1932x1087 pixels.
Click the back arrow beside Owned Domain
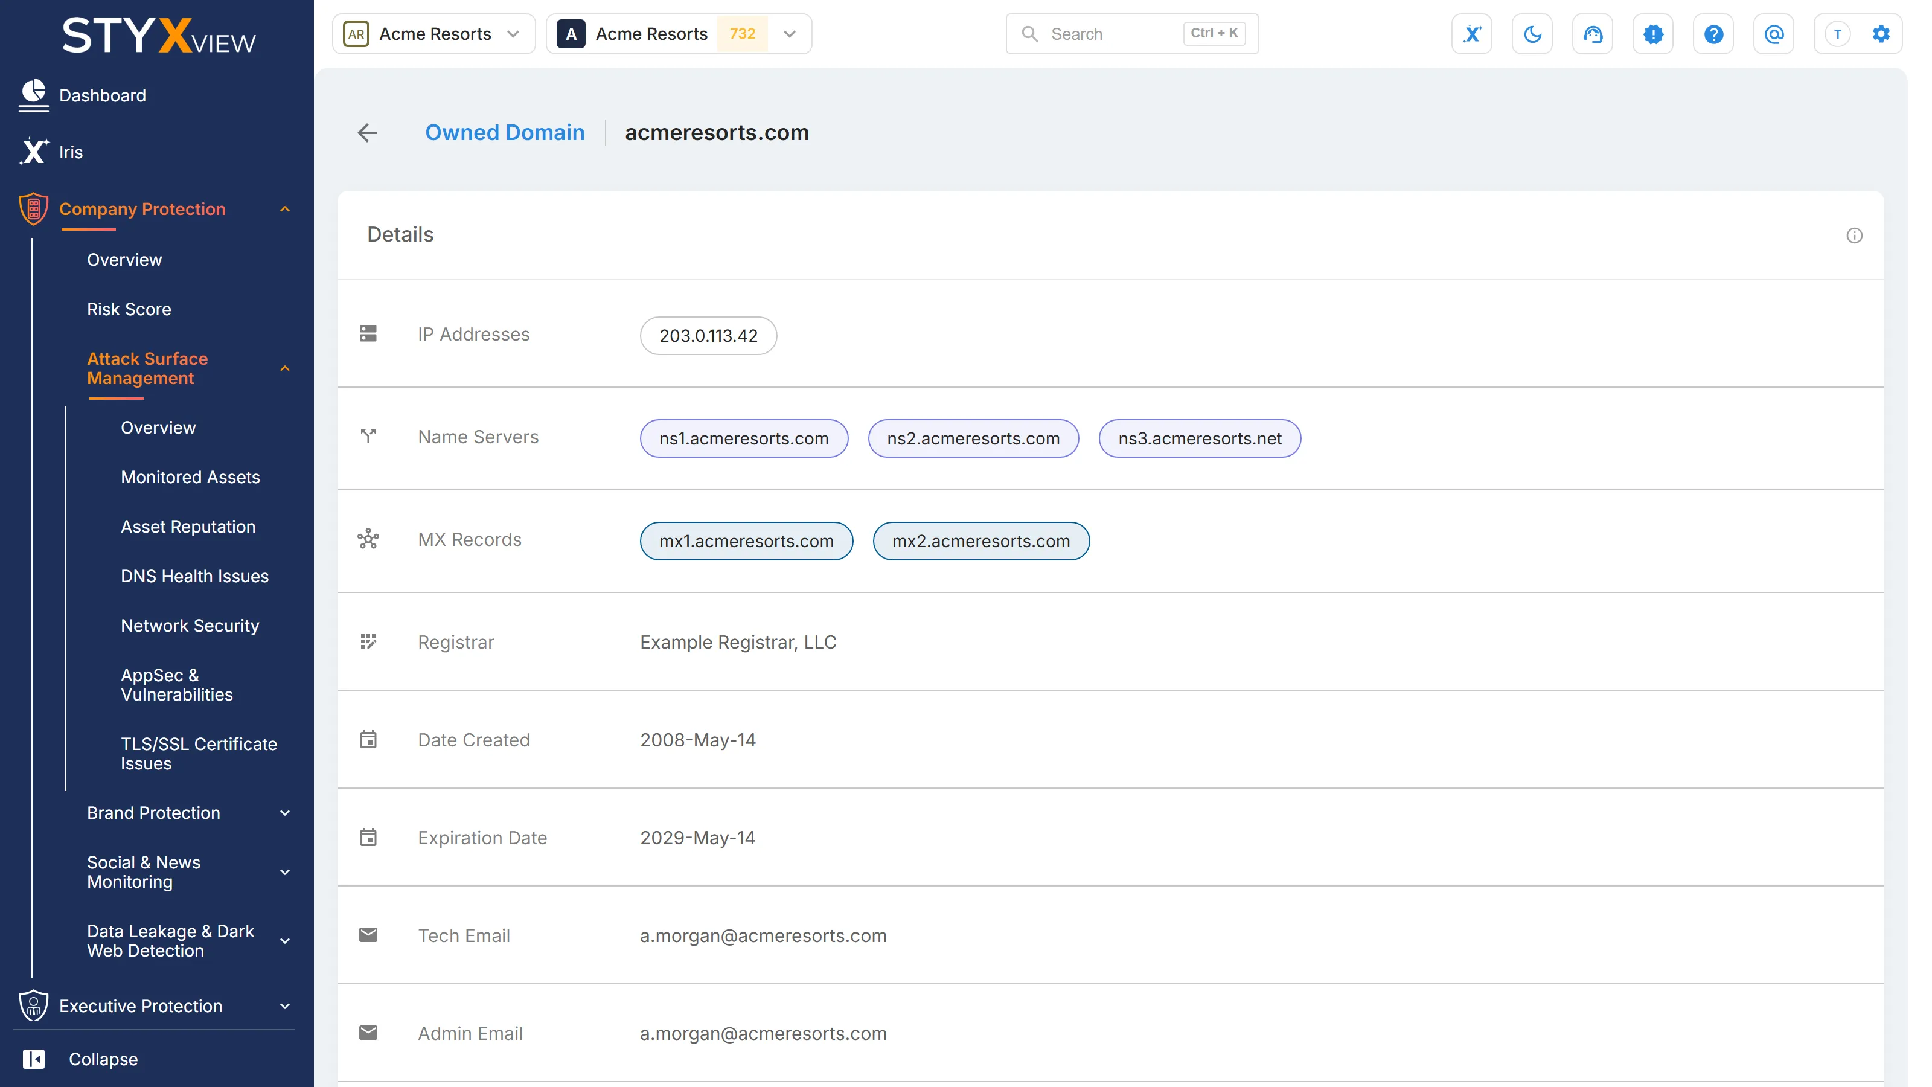[x=368, y=133]
